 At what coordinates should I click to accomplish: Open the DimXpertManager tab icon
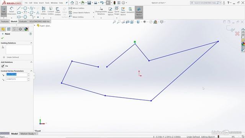click(20, 29)
